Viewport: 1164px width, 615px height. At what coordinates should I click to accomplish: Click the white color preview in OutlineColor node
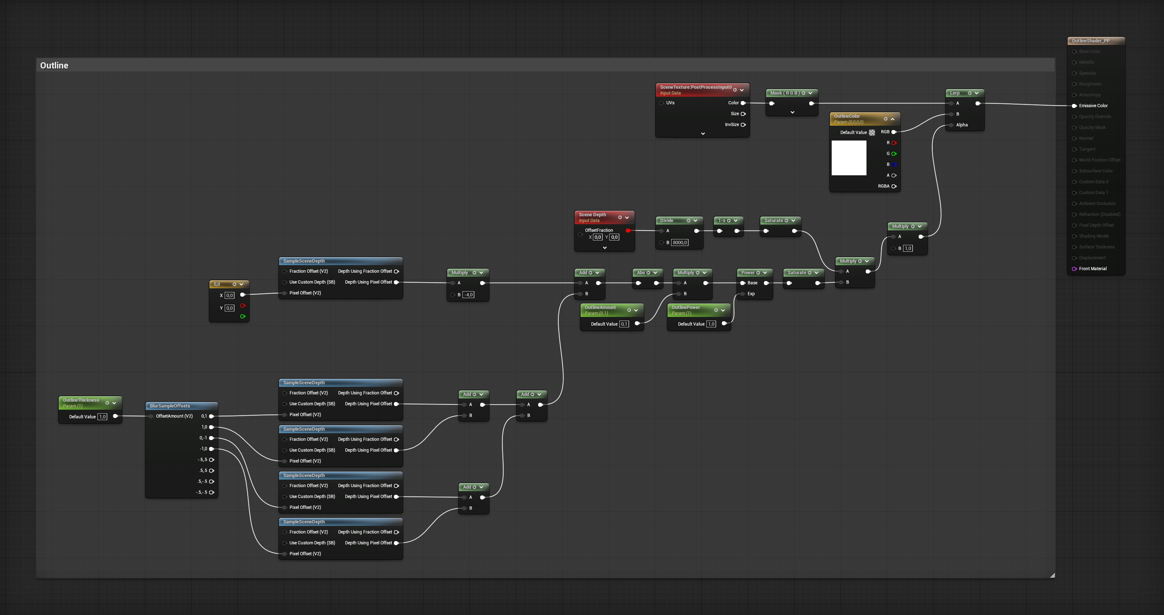(x=849, y=158)
